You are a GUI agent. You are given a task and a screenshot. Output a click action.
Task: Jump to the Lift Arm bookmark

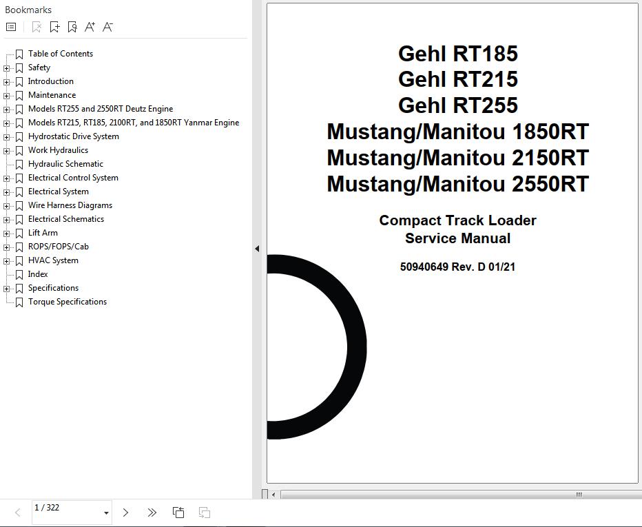coord(43,233)
